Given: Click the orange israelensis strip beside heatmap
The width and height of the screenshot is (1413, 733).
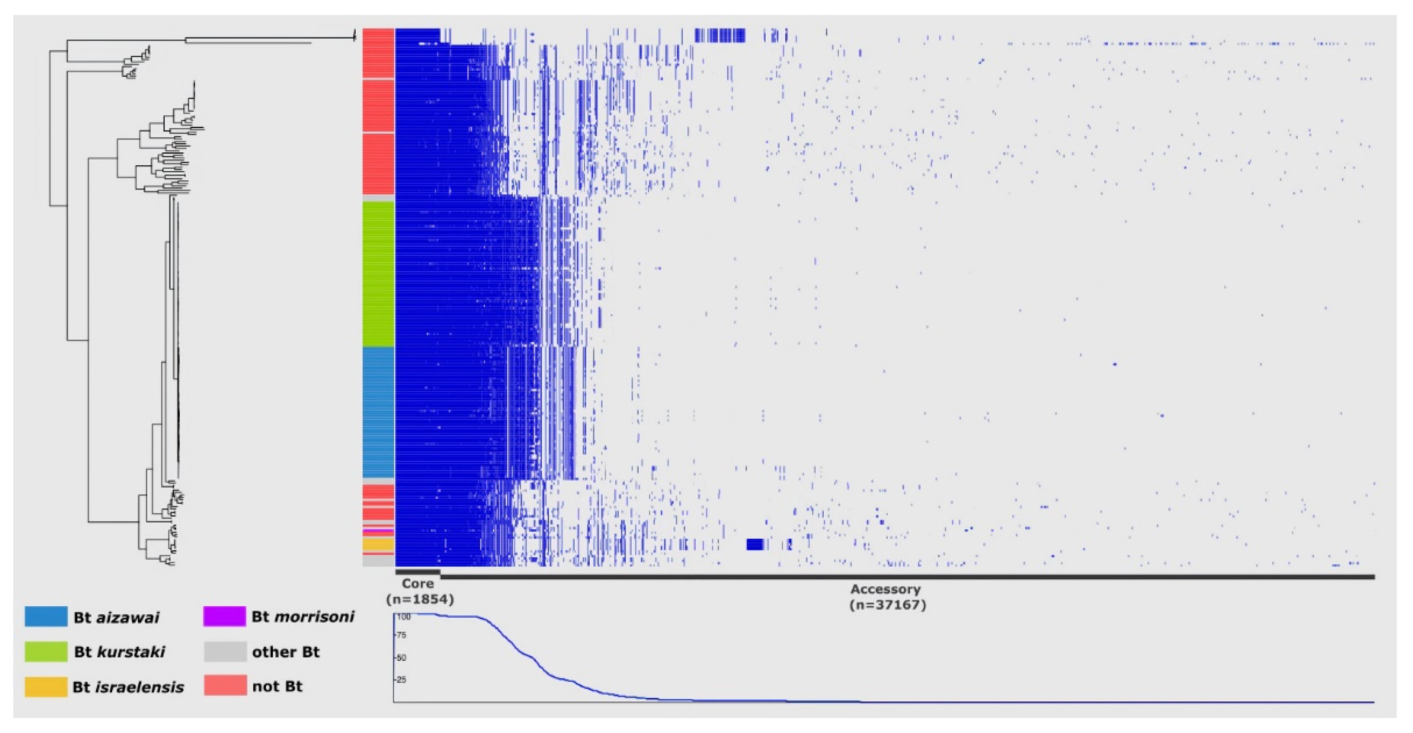Looking at the screenshot, I should pos(378,544).
